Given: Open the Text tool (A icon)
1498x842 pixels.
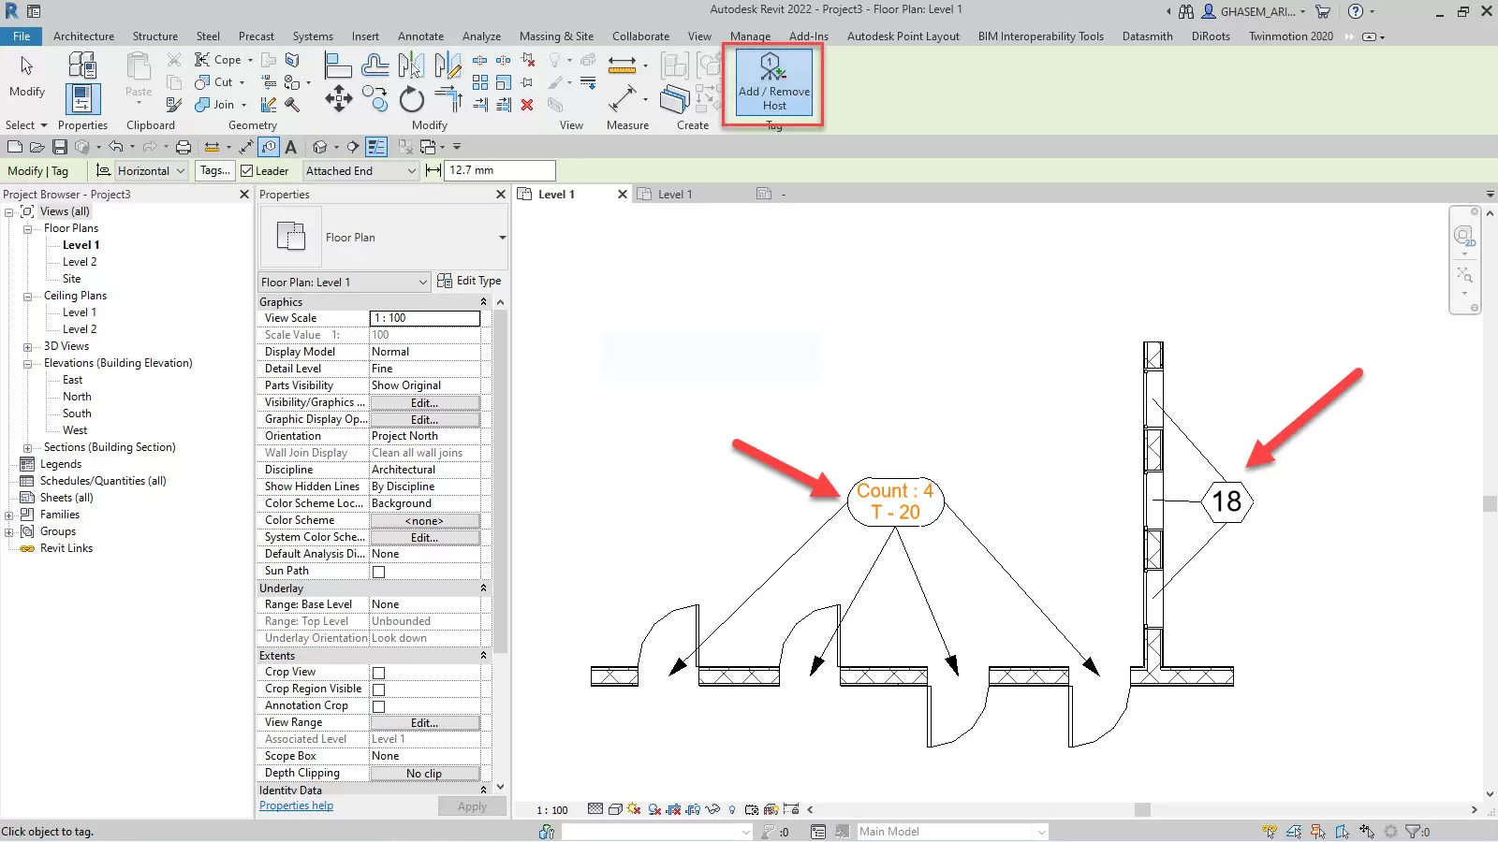Looking at the screenshot, I should coord(291,147).
